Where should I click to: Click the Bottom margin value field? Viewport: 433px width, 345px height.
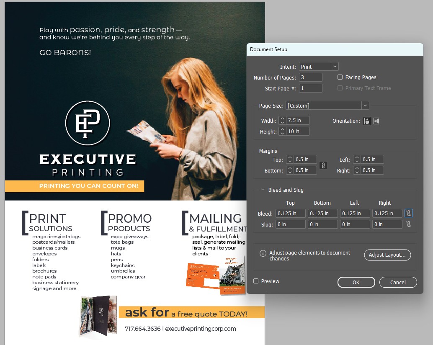click(x=305, y=170)
